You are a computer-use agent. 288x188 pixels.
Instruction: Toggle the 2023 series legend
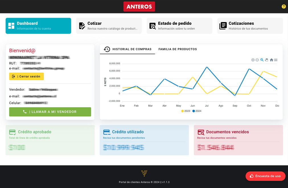(186, 111)
